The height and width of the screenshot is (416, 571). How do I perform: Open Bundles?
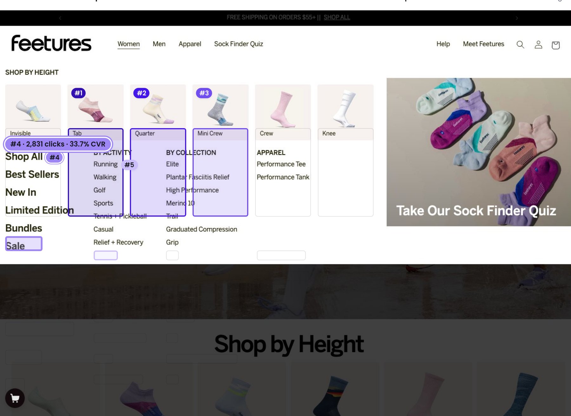point(24,228)
